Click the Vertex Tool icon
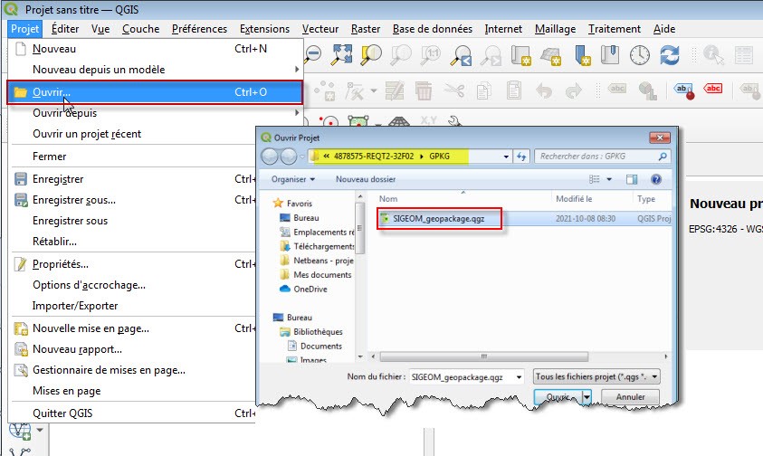This screenshot has width=763, height=456. (355, 90)
